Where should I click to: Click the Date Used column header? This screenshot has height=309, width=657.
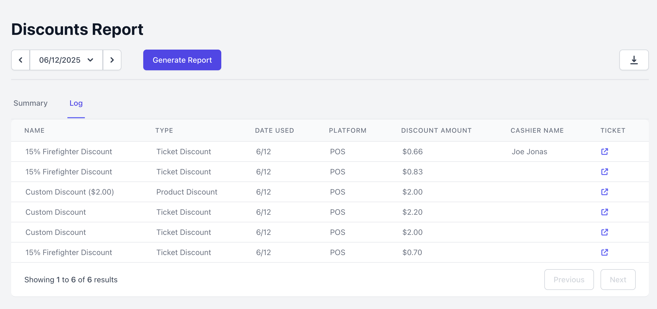click(x=274, y=131)
